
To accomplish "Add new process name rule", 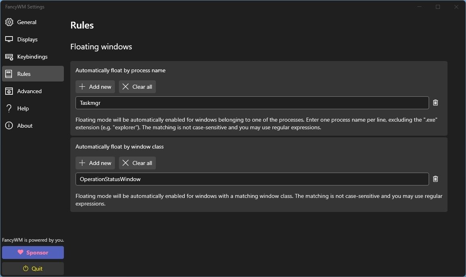I will [x=95, y=86].
